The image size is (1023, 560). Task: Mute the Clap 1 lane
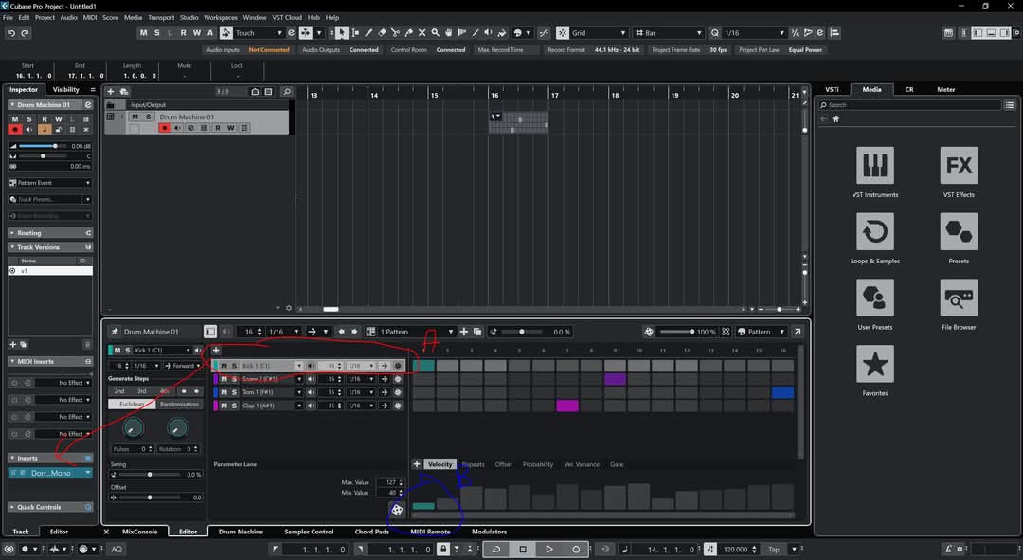[224, 406]
